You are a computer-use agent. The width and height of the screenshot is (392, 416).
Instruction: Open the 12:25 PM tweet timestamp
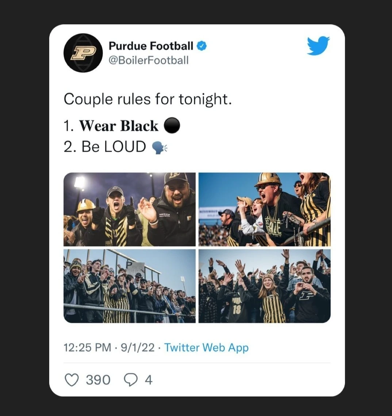click(x=87, y=347)
